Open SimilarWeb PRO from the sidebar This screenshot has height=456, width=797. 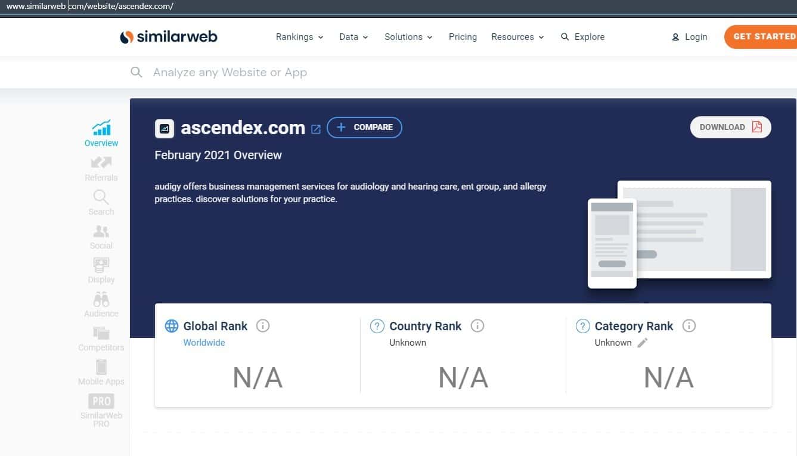pos(101,410)
